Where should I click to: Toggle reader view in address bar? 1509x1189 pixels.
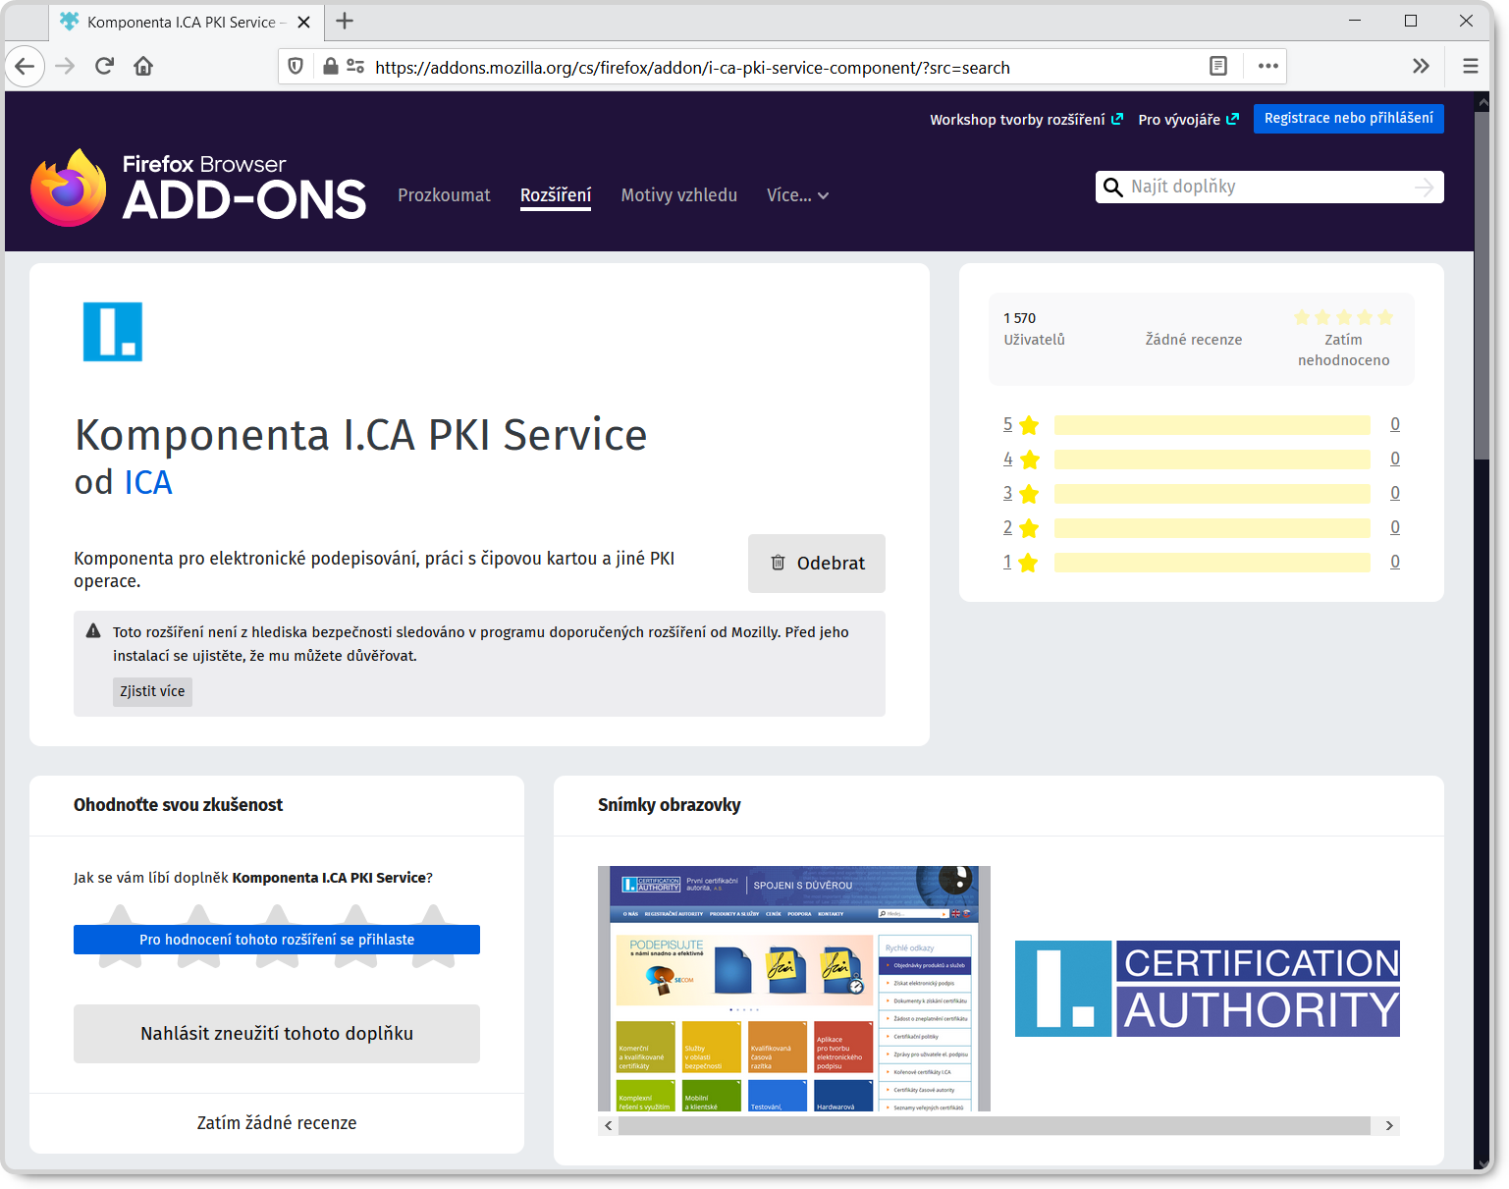1218,67
